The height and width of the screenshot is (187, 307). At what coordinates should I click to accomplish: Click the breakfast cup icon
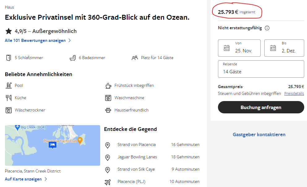point(108,85)
